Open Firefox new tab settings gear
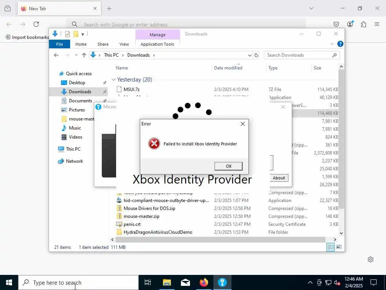This screenshot has width=386, height=290. (x=371, y=259)
